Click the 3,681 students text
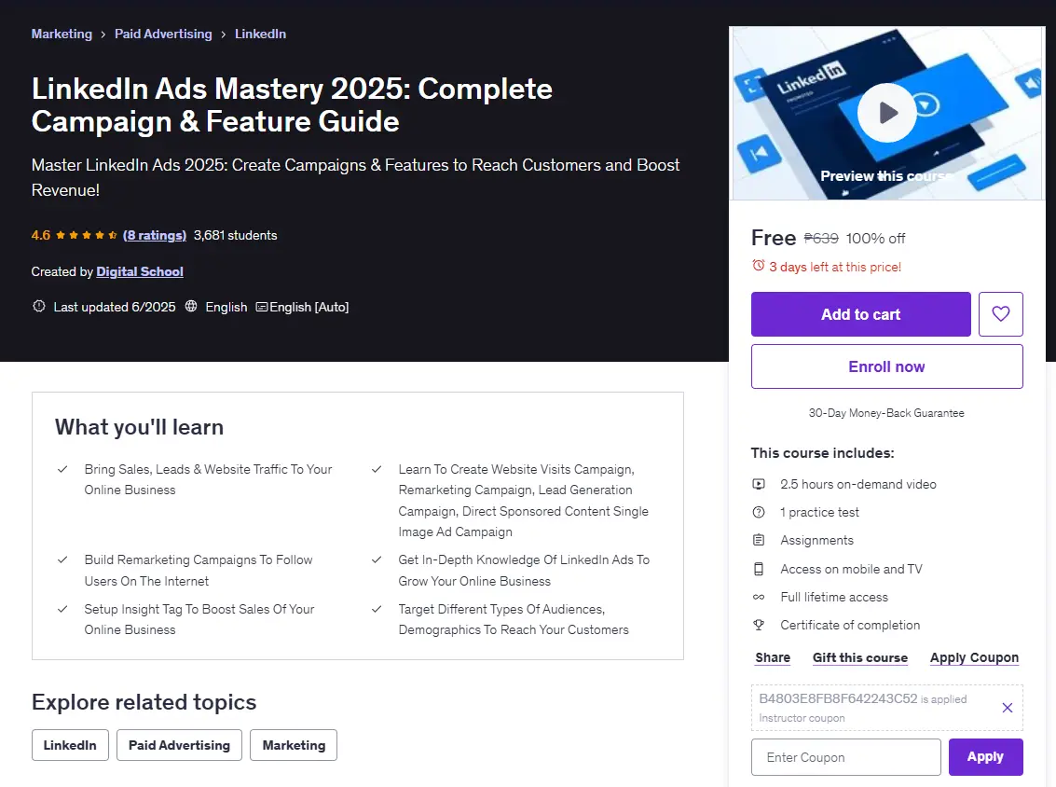 coord(235,235)
